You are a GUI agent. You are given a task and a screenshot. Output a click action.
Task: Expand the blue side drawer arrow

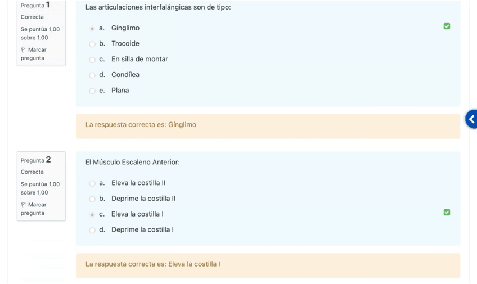click(471, 119)
